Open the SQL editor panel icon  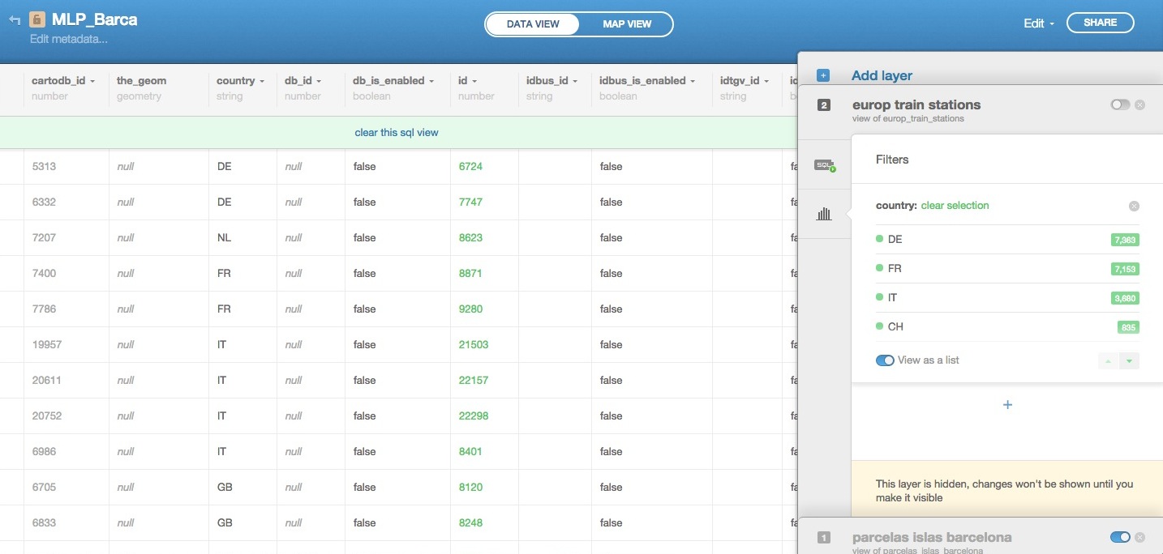click(824, 165)
